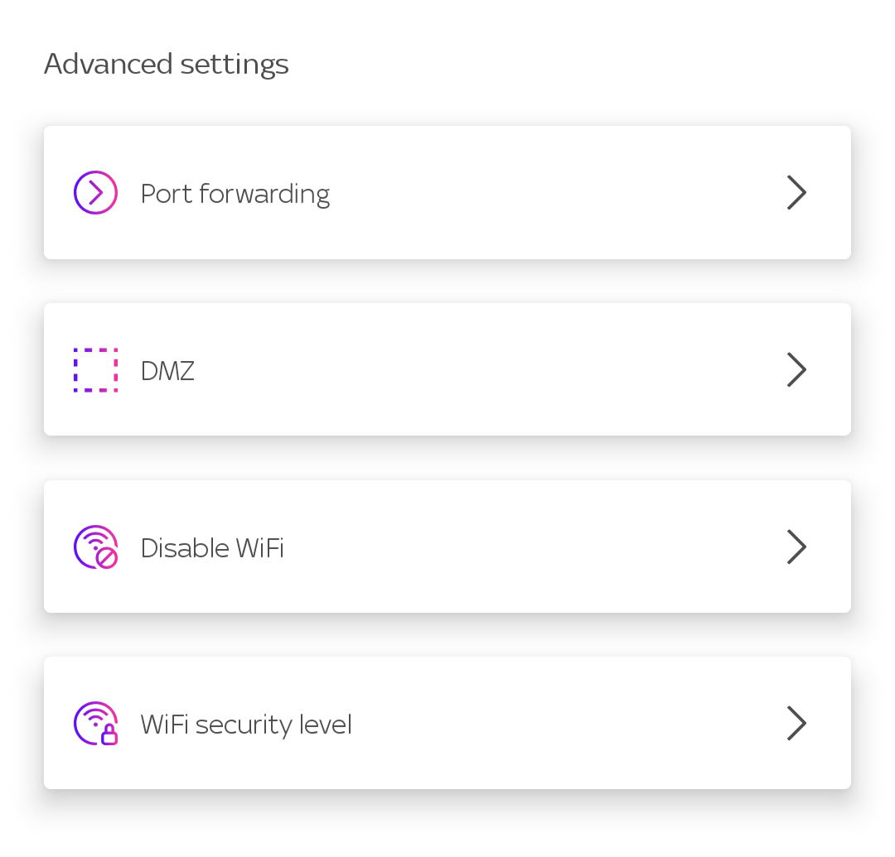Open the Port forwarding text label
Screen dimensions: 895x857
235,194
